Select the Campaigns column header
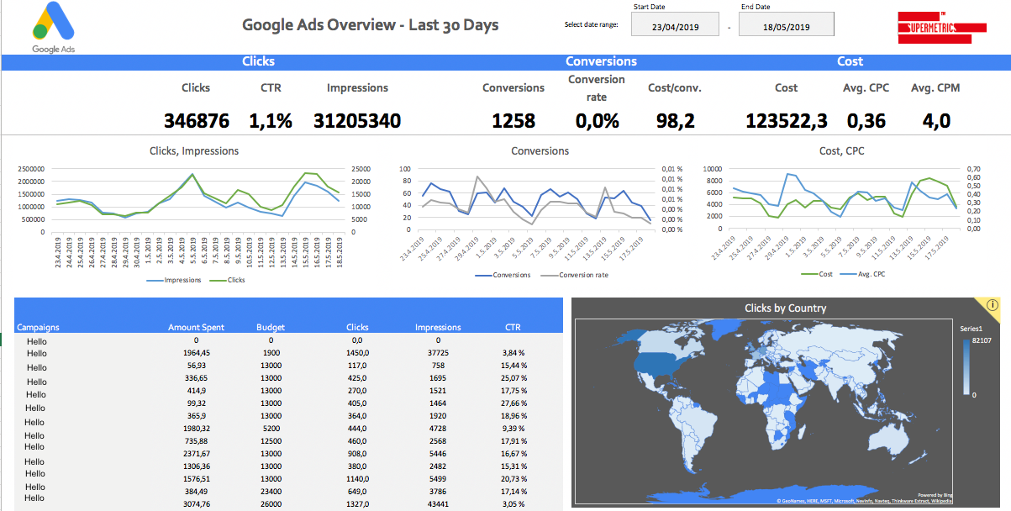The height and width of the screenshot is (511, 1011). (x=38, y=328)
